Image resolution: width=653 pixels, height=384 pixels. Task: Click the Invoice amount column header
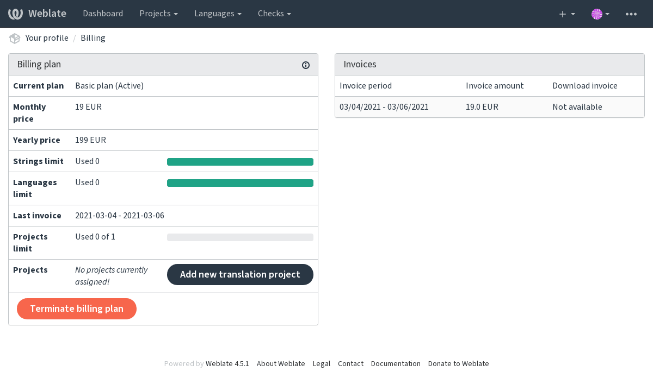coord(495,86)
